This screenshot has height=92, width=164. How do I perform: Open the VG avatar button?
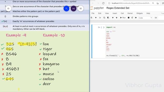click(74, 8)
